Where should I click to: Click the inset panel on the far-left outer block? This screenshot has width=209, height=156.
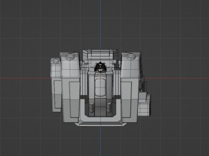pyautogui.click(x=58, y=94)
